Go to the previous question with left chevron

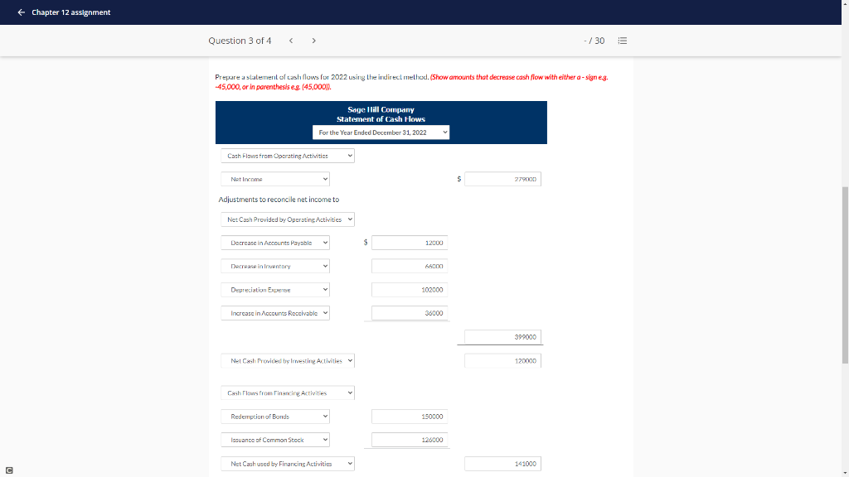point(291,40)
